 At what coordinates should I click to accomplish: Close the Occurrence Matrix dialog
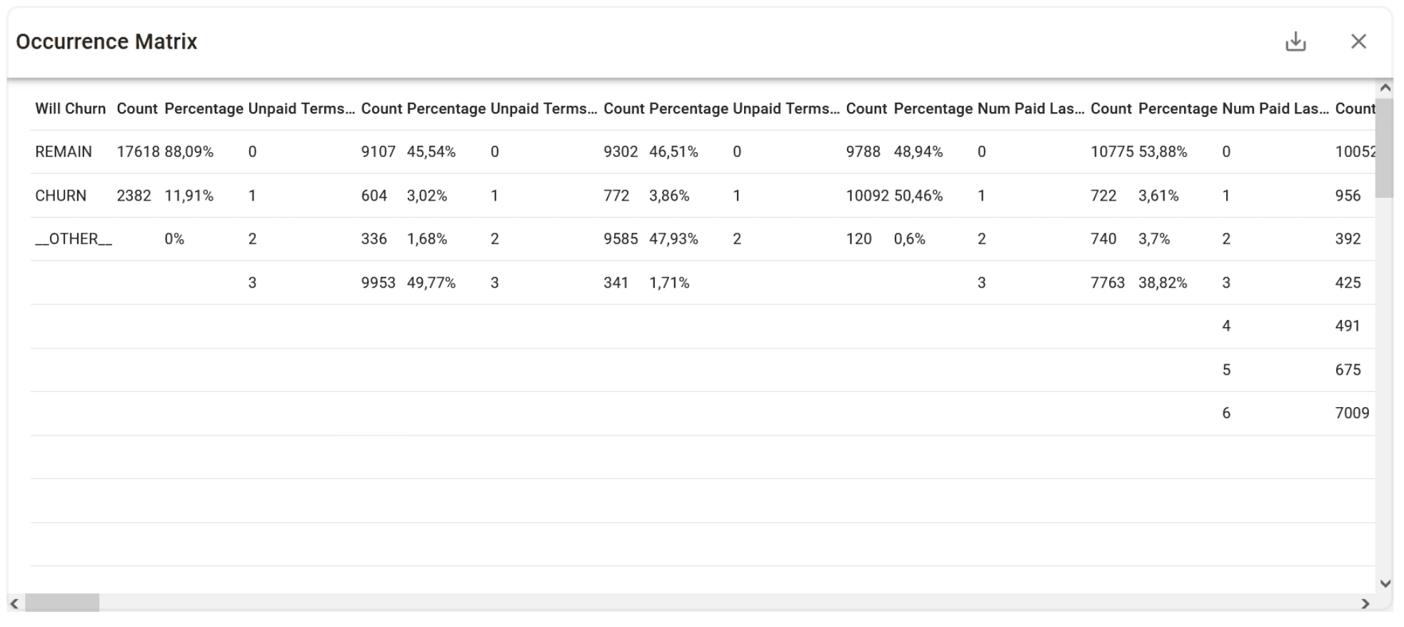(x=1358, y=42)
